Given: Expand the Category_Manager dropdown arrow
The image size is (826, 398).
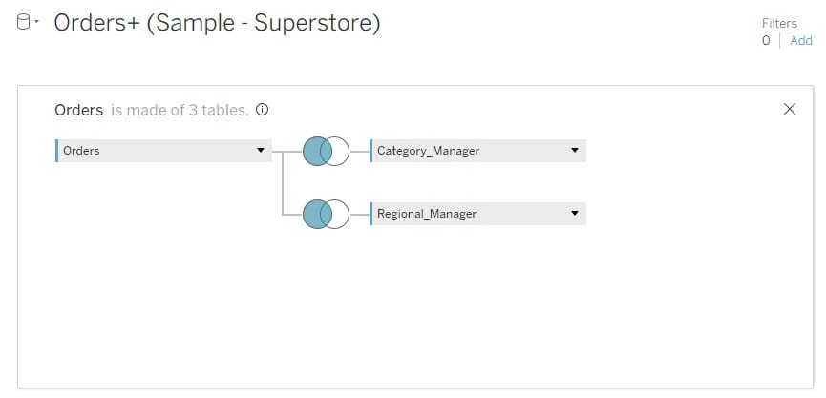Looking at the screenshot, I should (574, 151).
